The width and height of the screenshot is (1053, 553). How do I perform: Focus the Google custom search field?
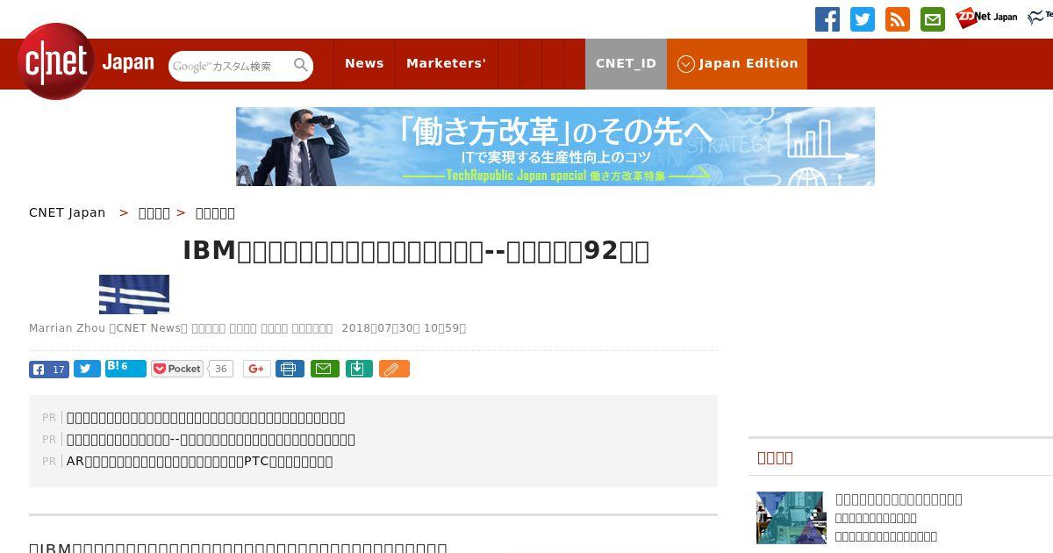click(231, 66)
